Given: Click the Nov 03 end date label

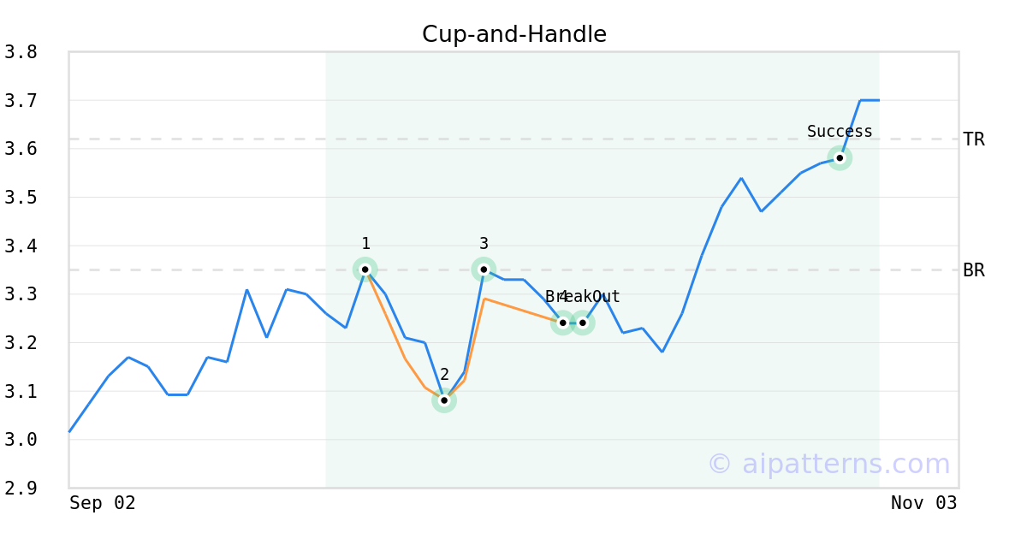Looking at the screenshot, I should coord(923,503).
